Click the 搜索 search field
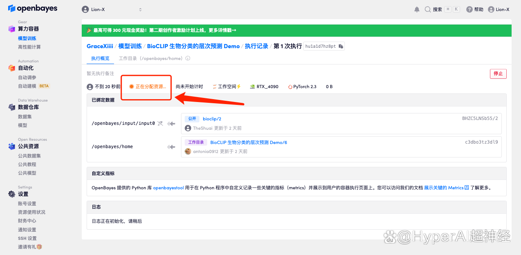The width and height of the screenshot is (521, 255). pos(442,9)
